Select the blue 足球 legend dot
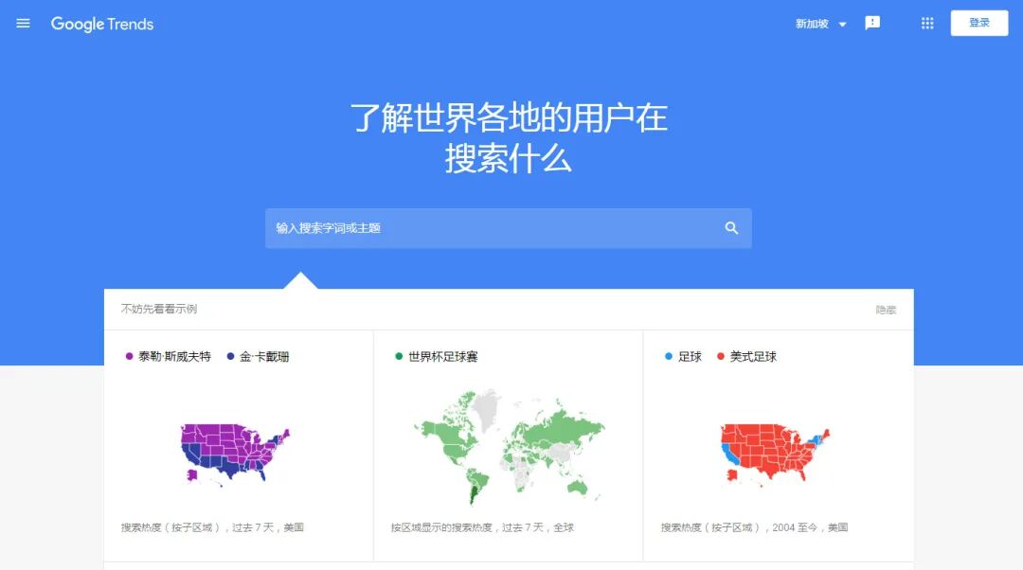The width and height of the screenshot is (1023, 570). [x=668, y=356]
